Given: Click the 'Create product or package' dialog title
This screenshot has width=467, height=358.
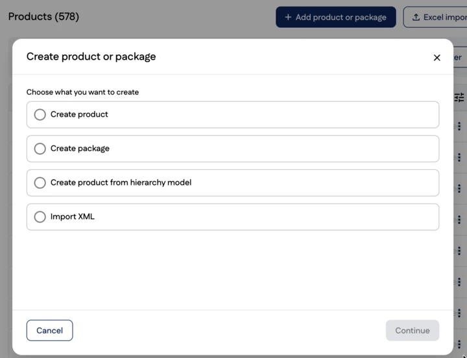Looking at the screenshot, I should (91, 56).
